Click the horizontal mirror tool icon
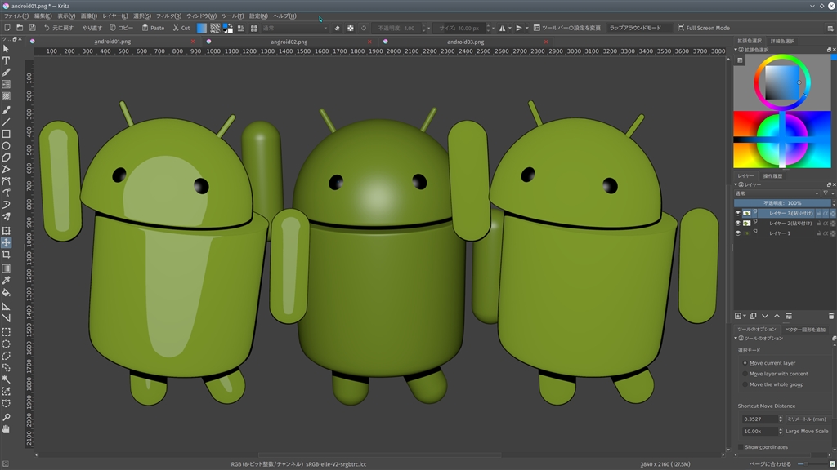Viewport: 837px width, 470px height. click(502, 28)
